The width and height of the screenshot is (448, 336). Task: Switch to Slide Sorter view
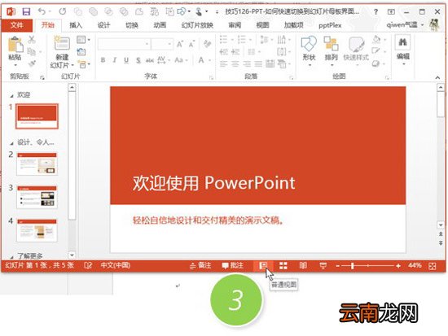pyautogui.click(x=283, y=266)
